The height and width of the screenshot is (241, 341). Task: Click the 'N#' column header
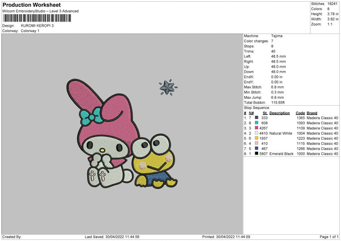pos(251,113)
